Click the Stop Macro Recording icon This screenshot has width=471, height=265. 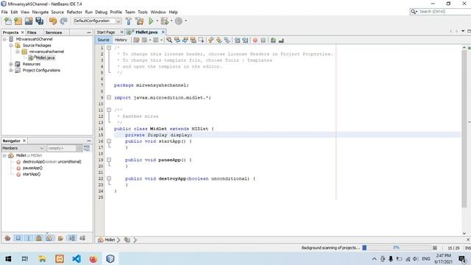pyautogui.click(x=263, y=40)
